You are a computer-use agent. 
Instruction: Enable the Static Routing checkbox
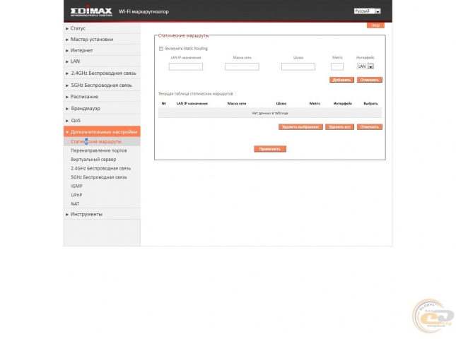[x=161, y=49]
